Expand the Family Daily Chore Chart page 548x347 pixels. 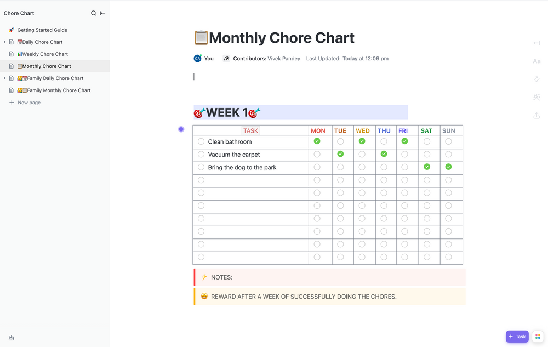[x=4, y=78]
